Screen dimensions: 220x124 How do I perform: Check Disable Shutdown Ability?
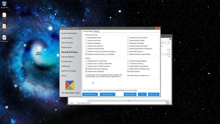click(128, 41)
